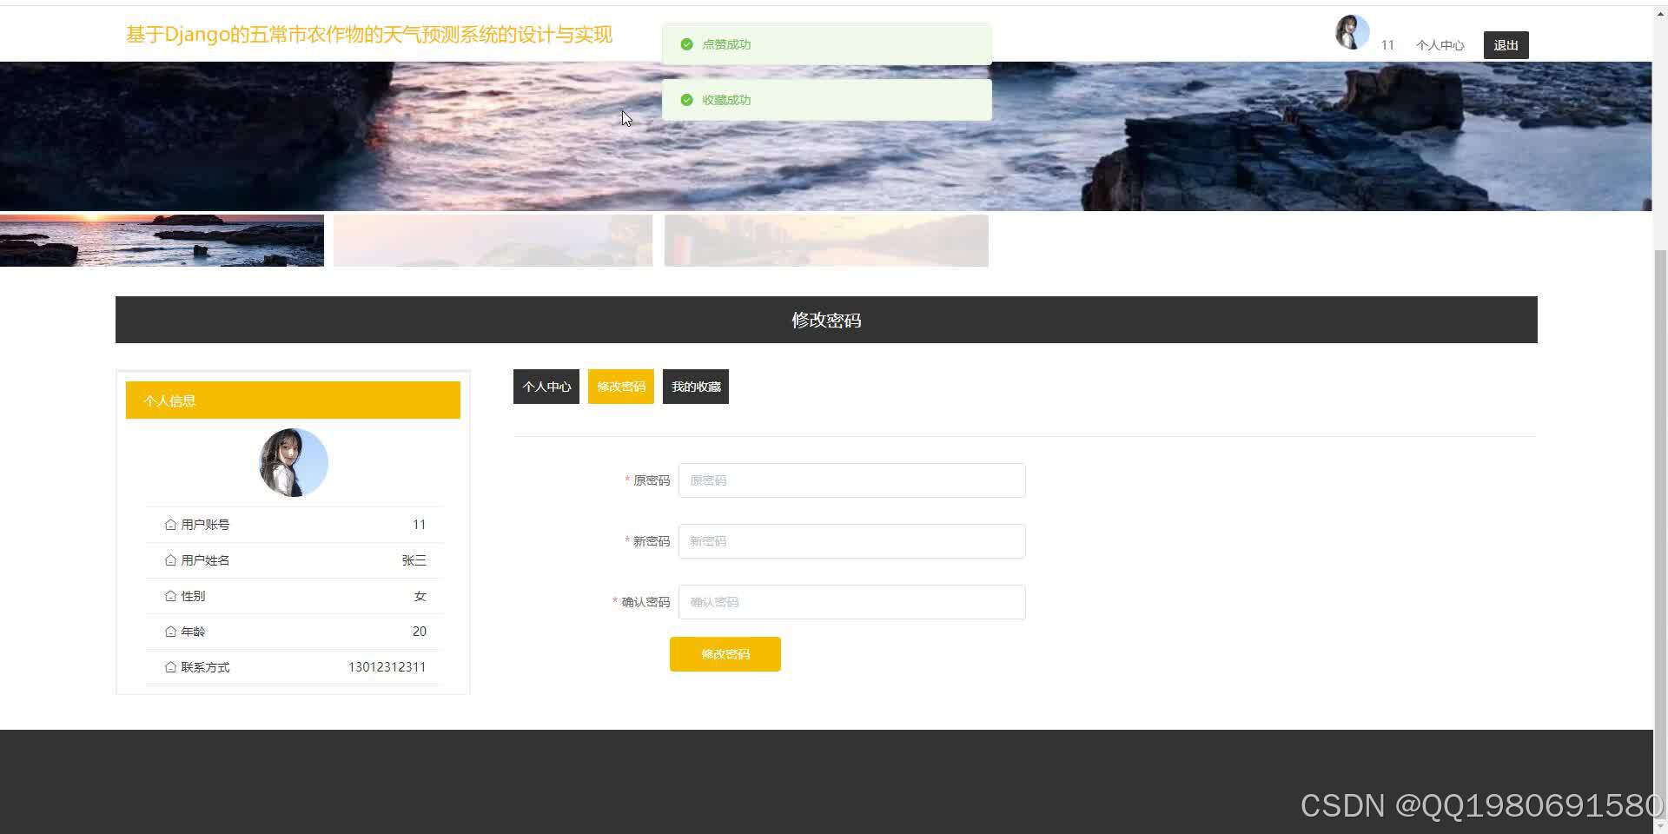
Task: Click username 11 in the header
Action: tap(1387, 45)
